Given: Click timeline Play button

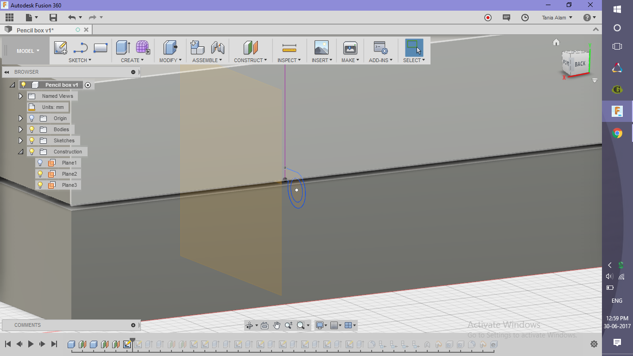Looking at the screenshot, I should [31, 344].
